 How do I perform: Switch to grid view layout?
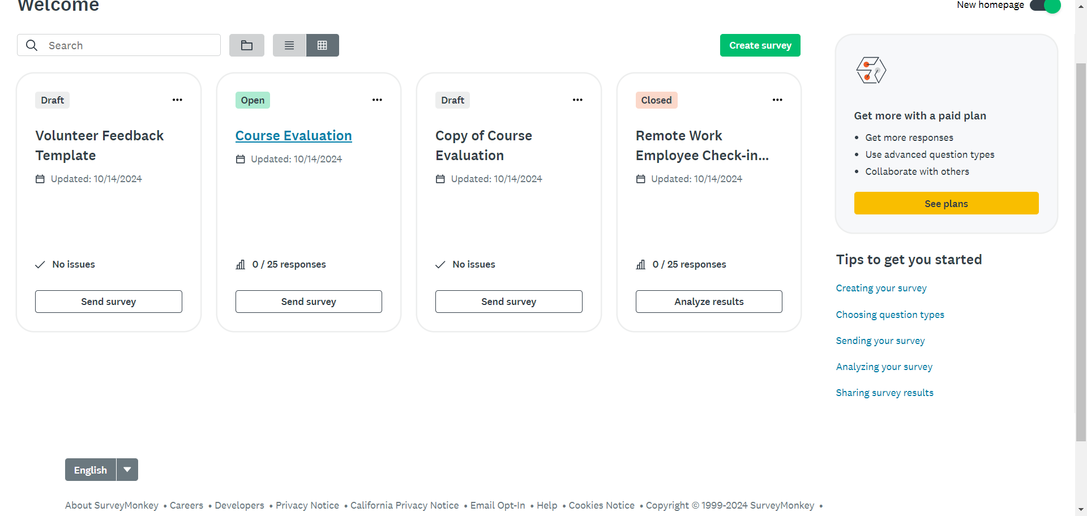(322, 45)
